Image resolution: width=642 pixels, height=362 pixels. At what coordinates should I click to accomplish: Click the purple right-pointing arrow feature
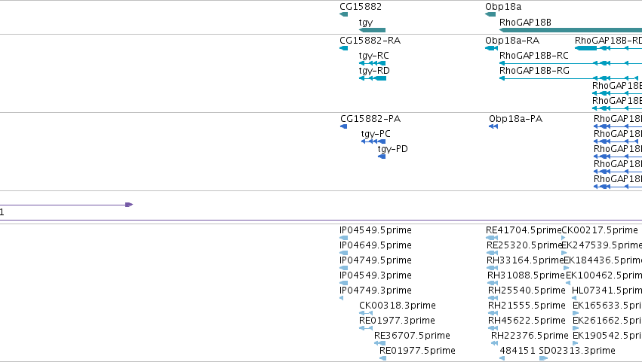[66, 205]
